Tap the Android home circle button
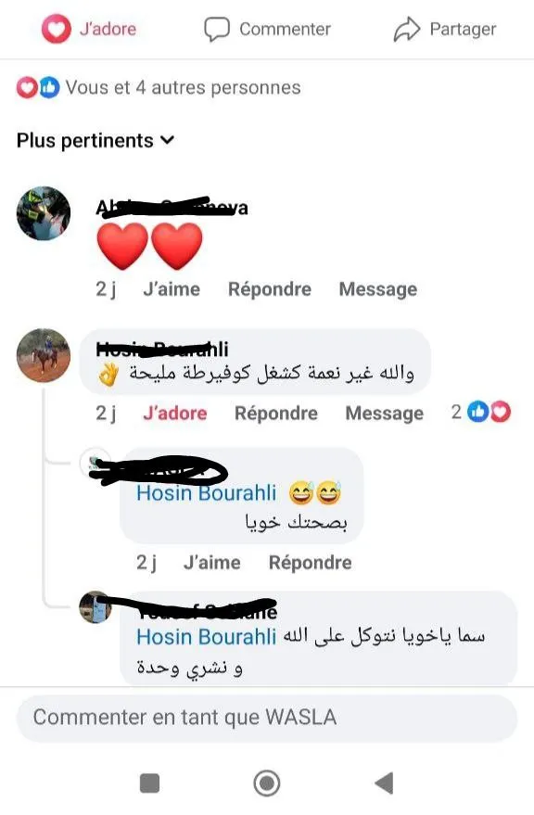The width and height of the screenshot is (534, 815). pos(267,783)
